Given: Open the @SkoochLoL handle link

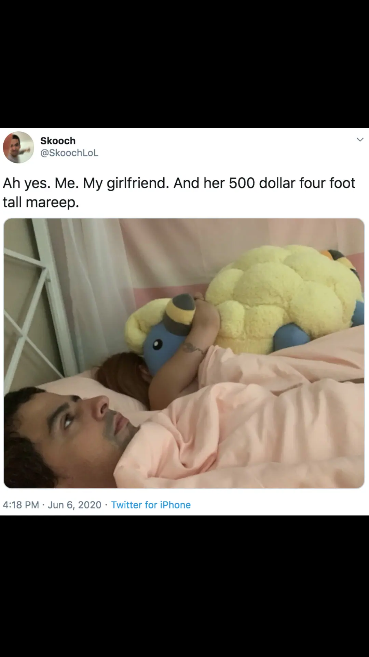Looking at the screenshot, I should pos(69,153).
